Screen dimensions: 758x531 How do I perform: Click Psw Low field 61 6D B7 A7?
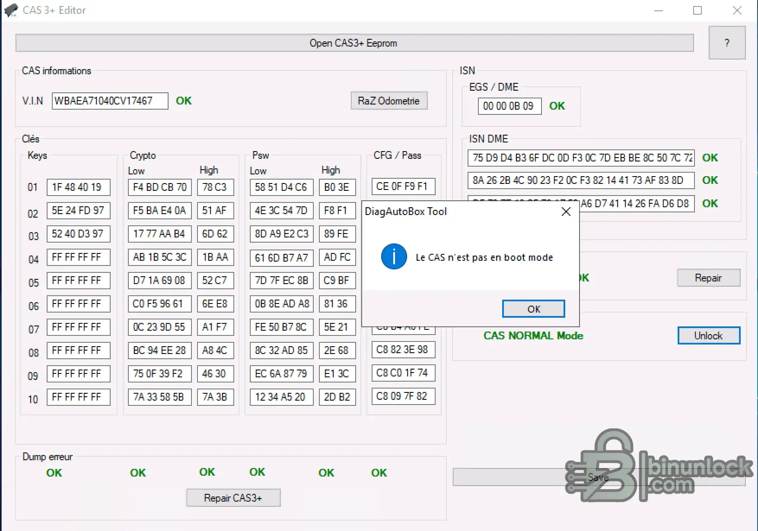[281, 258]
